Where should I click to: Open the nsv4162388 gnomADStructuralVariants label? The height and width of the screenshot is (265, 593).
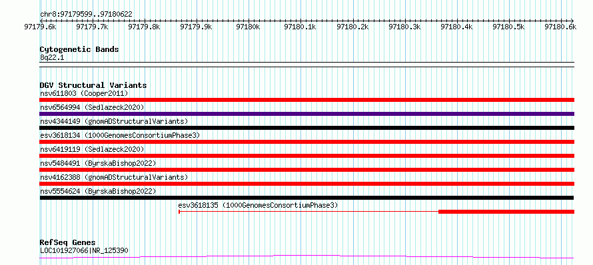(114, 177)
